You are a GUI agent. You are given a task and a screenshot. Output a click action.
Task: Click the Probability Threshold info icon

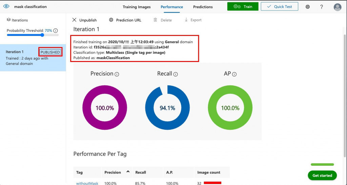click(56, 30)
